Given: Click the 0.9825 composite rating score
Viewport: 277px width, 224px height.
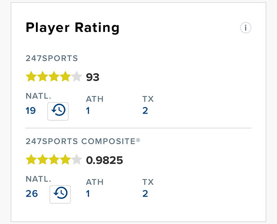Looking at the screenshot, I should 104,160.
